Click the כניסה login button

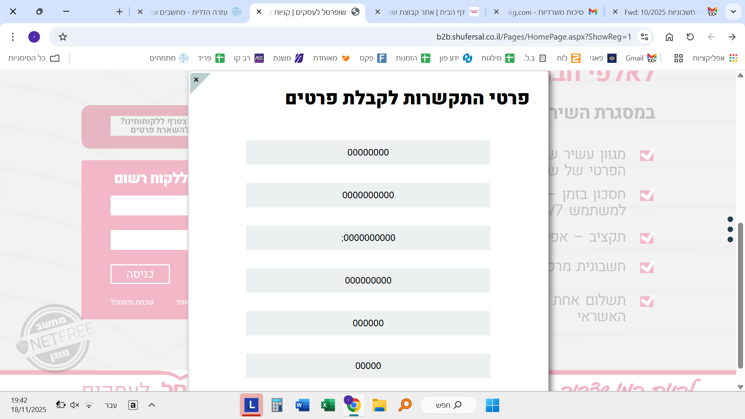[x=140, y=274]
